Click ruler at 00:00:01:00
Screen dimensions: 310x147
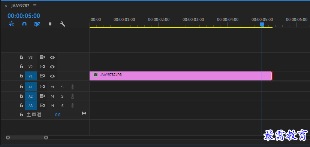tap(124, 19)
